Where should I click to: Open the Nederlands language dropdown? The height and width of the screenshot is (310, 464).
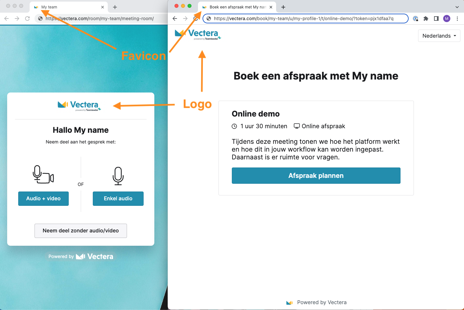point(439,36)
